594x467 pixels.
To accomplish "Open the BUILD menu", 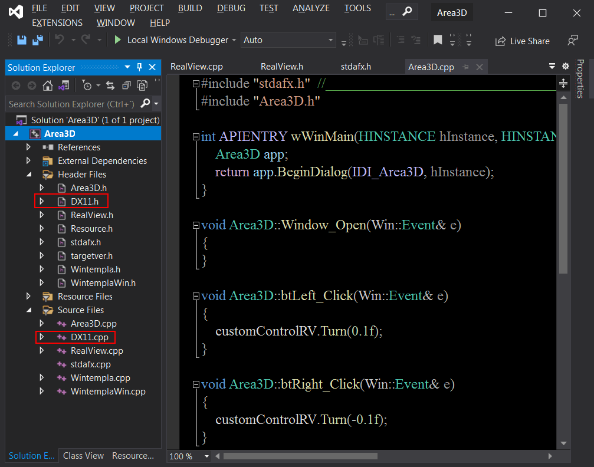I will pos(190,8).
